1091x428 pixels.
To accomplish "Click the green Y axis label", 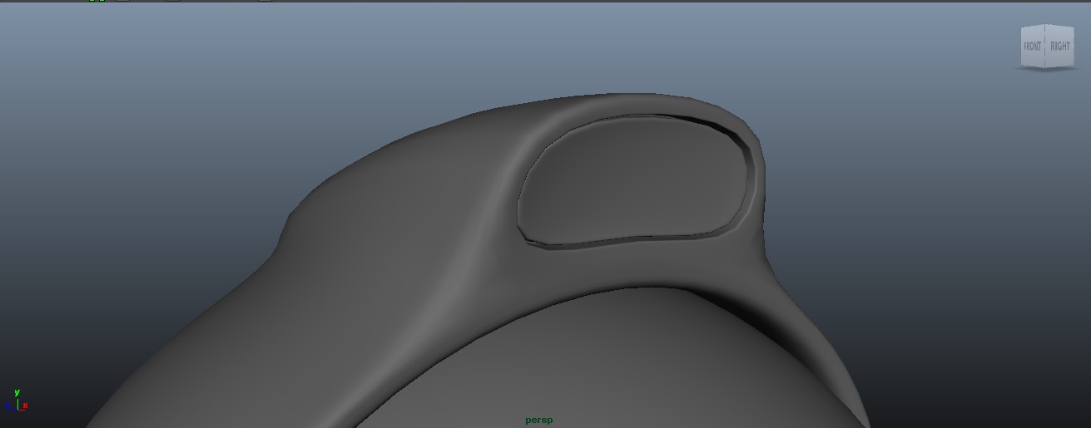I will [17, 392].
